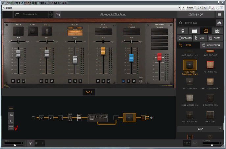The height and width of the screenshot is (149, 226).
Task: Choose the single serial signal routing
Action: point(11,108)
